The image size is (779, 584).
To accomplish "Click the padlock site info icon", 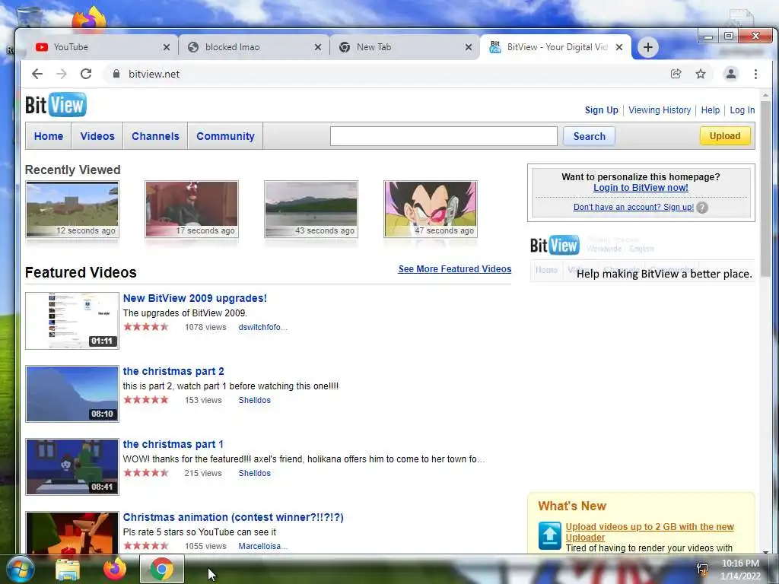I will [x=116, y=74].
